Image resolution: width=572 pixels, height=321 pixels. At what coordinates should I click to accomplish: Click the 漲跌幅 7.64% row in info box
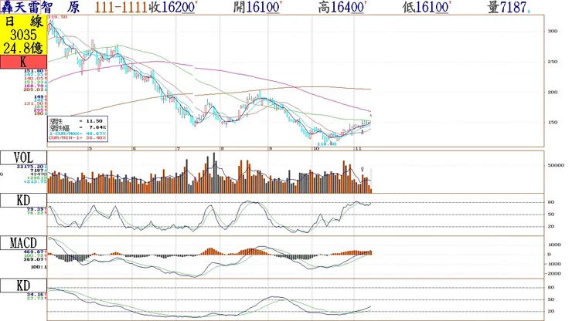[78, 127]
